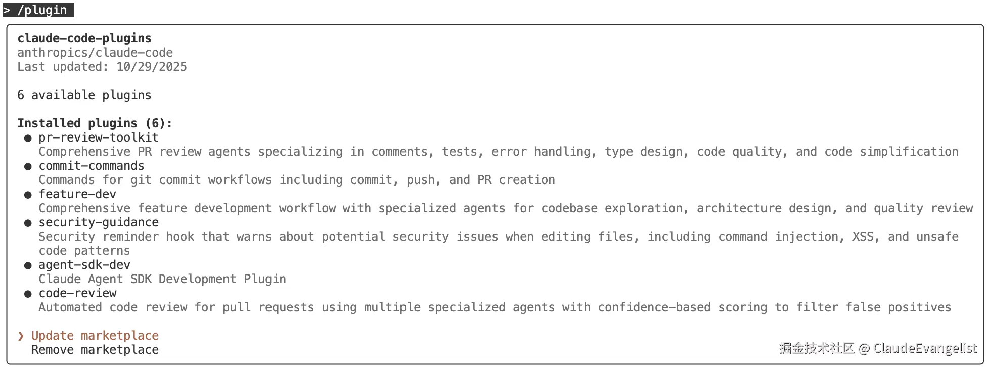Click the claude-code-plugins marketplace title
The width and height of the screenshot is (988, 367).
pyautogui.click(x=84, y=38)
